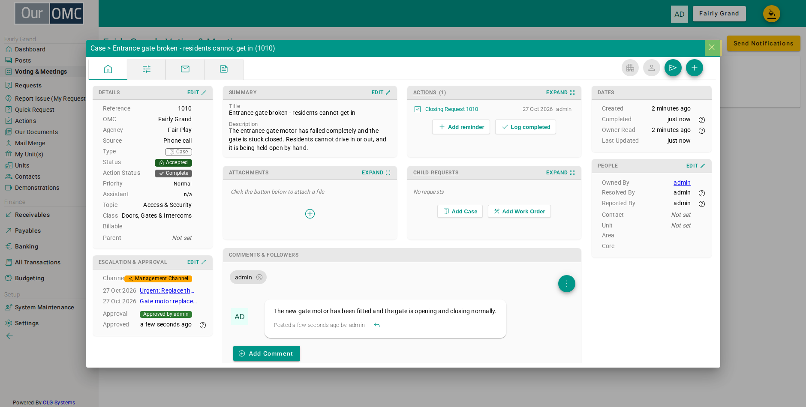Remove admin follower chip with x icon
The height and width of the screenshot is (407, 806).
(x=259, y=277)
